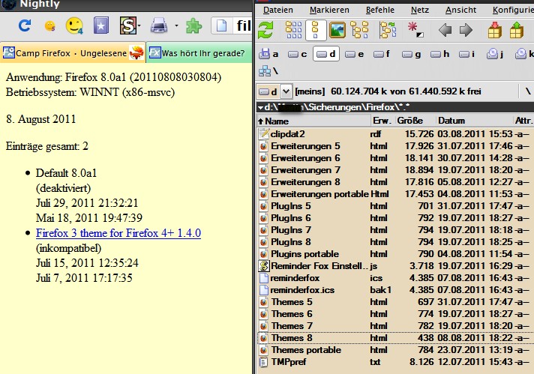Switch to floppy drive a

[x=269, y=54]
